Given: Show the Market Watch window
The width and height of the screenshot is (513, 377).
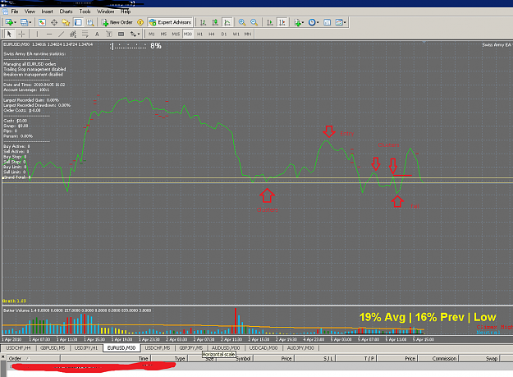Looking at the screenshot, I should [42, 22].
